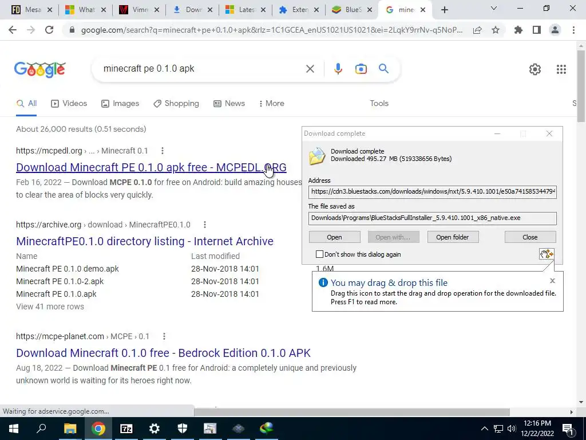
Task: Open volume control in tray
Action: 512,429
